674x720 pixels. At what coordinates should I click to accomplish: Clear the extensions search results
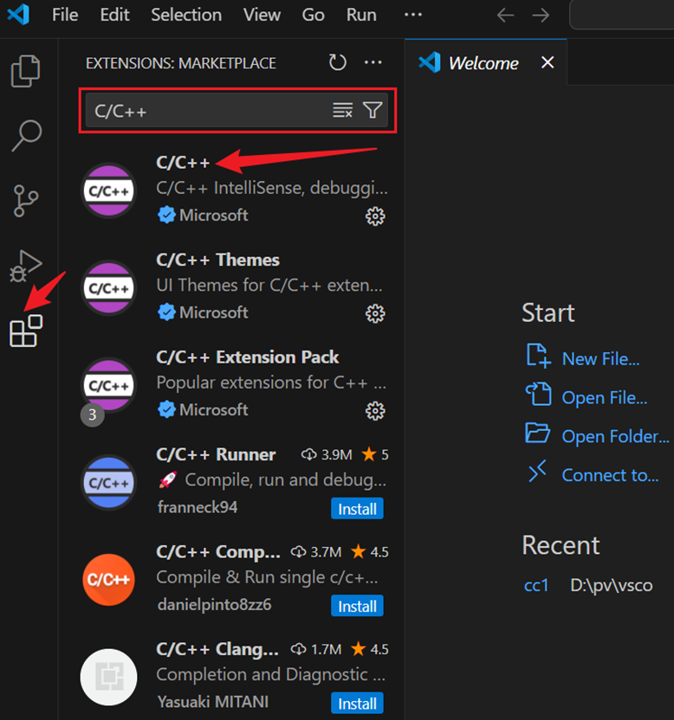click(x=342, y=110)
